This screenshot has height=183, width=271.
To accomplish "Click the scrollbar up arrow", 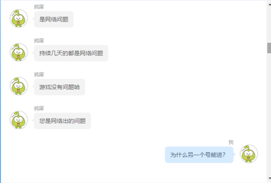I will click(x=269, y=4).
